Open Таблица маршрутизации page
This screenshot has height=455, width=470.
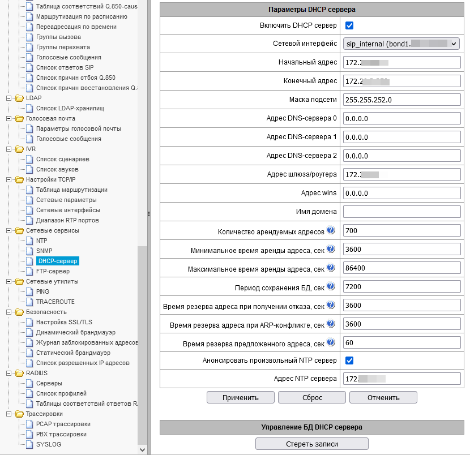tap(72, 190)
